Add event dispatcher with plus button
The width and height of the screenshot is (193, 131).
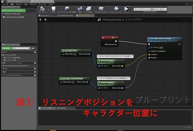tap(35, 75)
